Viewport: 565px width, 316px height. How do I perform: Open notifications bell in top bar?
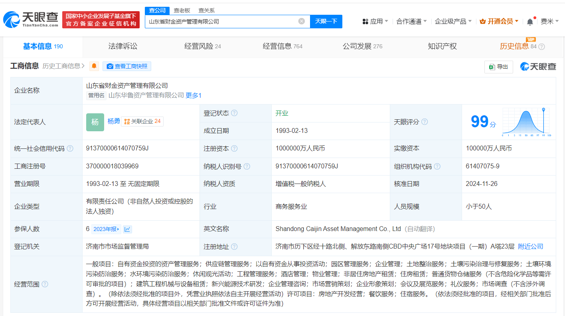click(530, 22)
